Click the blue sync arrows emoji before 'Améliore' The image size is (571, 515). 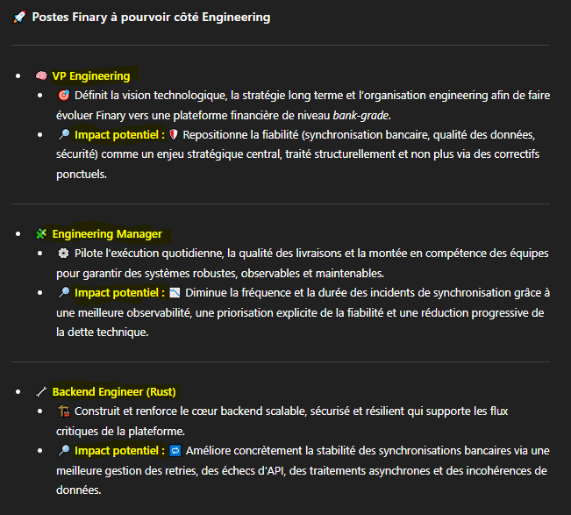(x=174, y=451)
